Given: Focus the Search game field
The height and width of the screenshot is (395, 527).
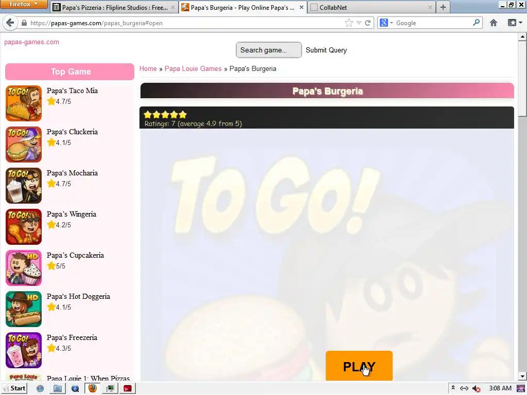Looking at the screenshot, I should pyautogui.click(x=269, y=50).
